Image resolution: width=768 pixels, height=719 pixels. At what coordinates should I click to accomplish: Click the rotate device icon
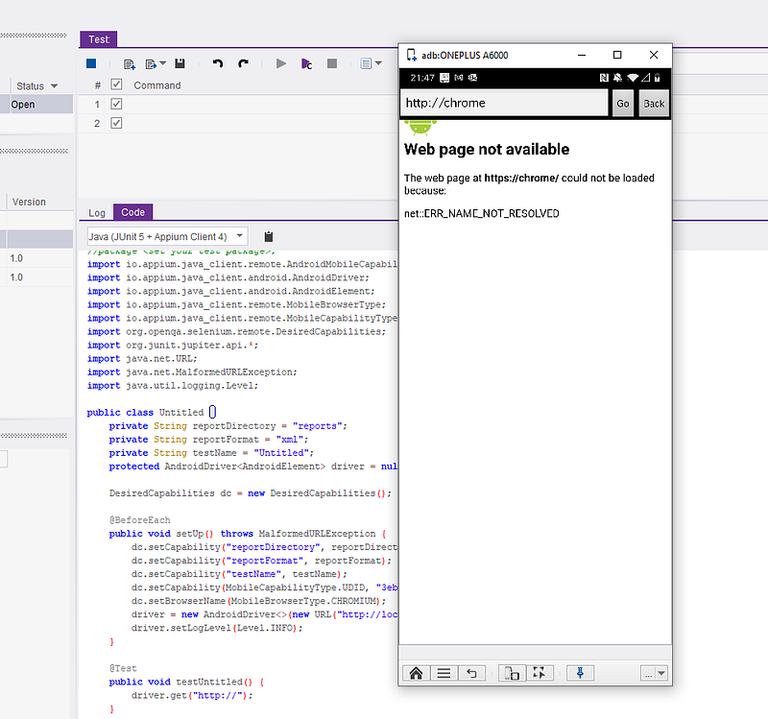point(512,673)
